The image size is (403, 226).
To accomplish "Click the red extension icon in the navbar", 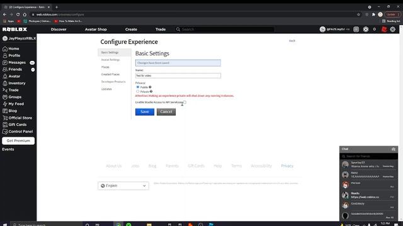I will pyautogui.click(x=384, y=30).
